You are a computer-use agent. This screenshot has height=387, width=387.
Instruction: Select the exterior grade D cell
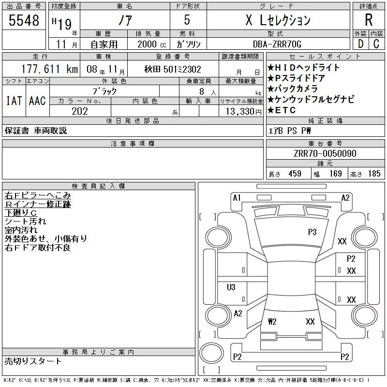click(360, 44)
